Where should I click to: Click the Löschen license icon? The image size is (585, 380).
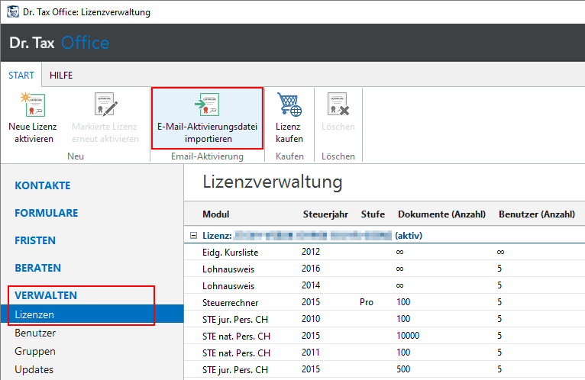(338, 104)
